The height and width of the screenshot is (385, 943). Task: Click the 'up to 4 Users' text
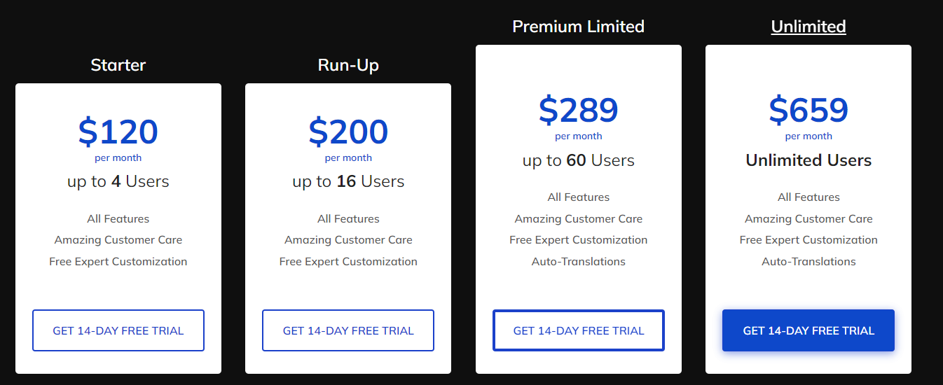[118, 181]
